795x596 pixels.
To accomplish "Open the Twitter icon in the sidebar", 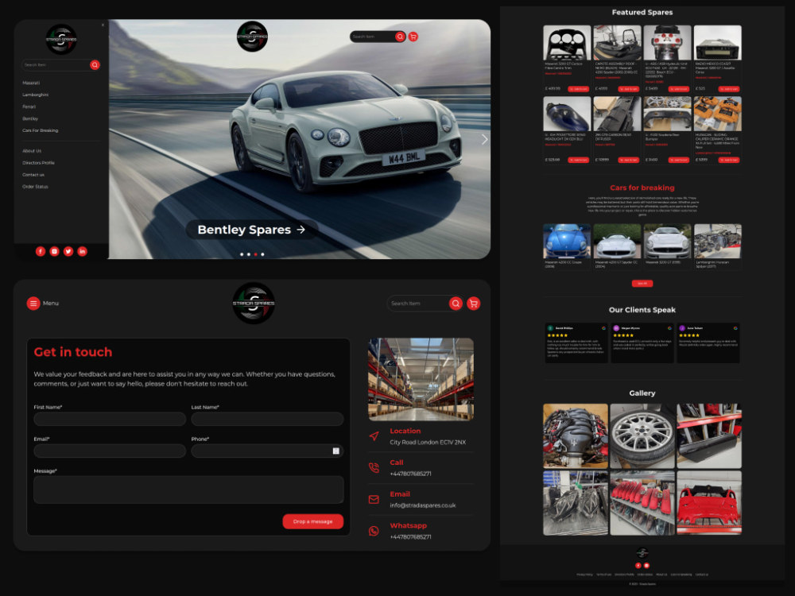I will [x=68, y=251].
